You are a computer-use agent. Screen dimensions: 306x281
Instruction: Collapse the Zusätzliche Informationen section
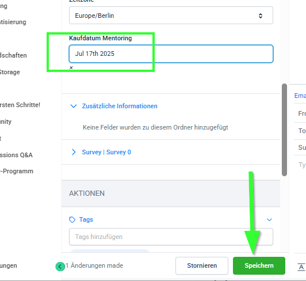click(x=74, y=106)
